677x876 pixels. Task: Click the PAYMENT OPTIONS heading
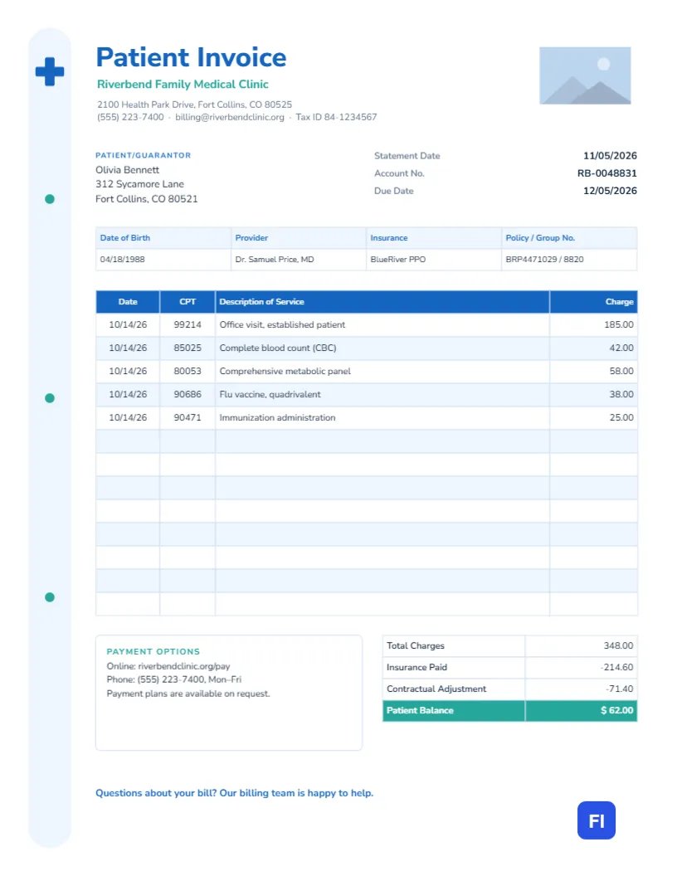tap(153, 651)
